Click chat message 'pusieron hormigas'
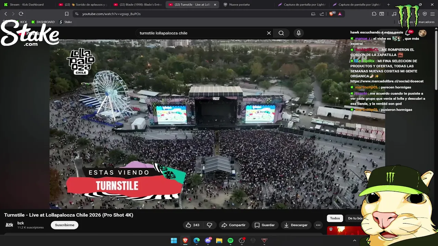The width and height of the screenshot is (438, 246). (396, 110)
